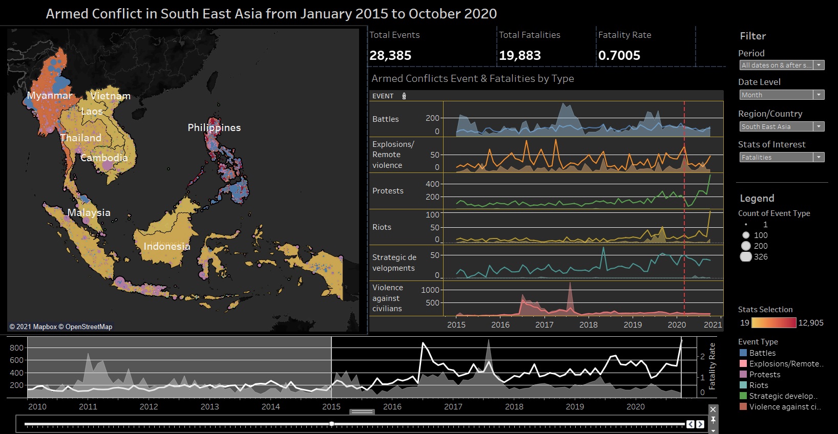Click the 2011 fatalities peak in the bottom timeline
The image size is (838, 434).
[88, 354]
